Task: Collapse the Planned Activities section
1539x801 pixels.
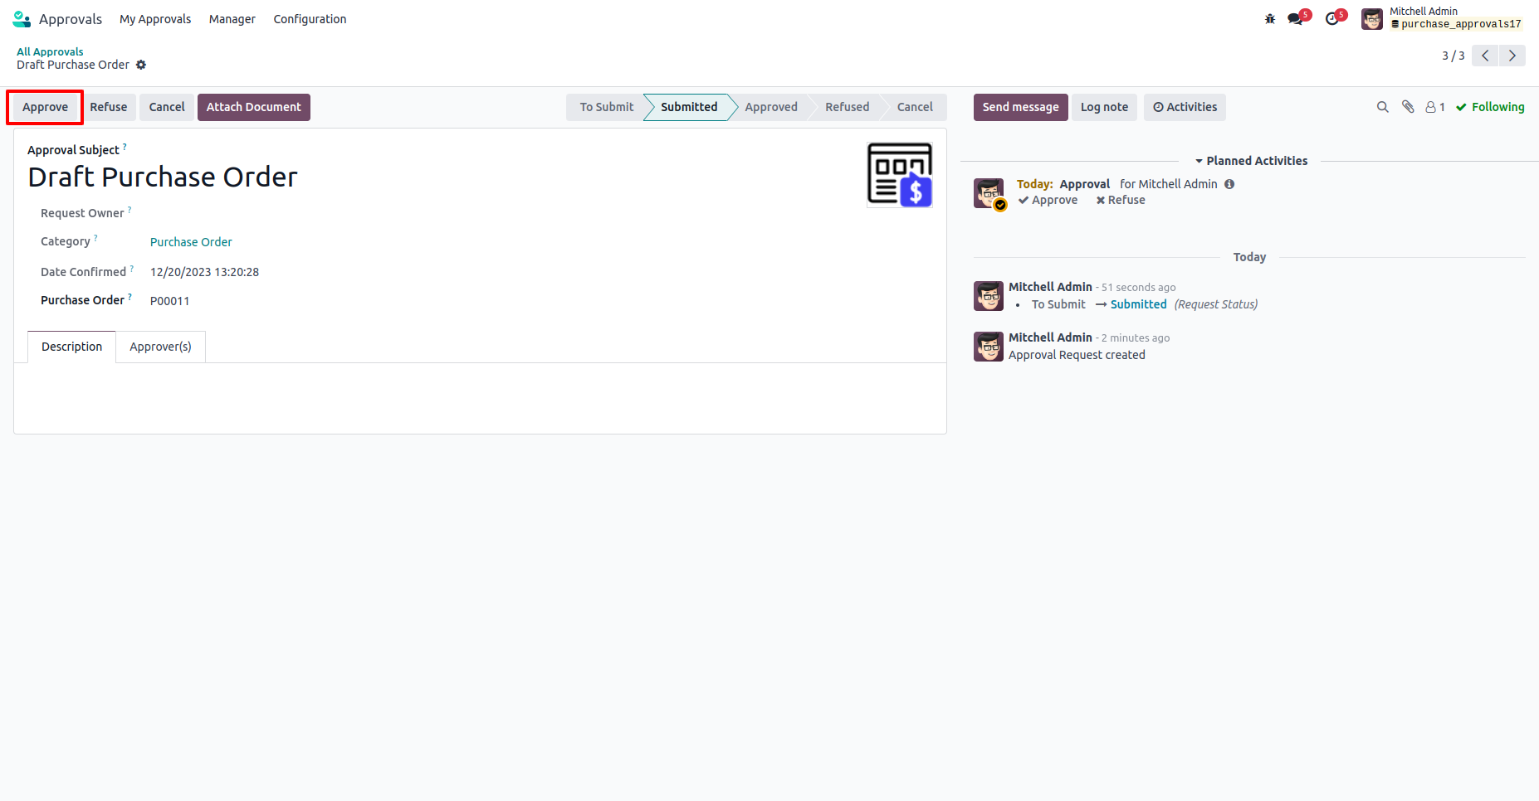Action: [x=1251, y=161]
